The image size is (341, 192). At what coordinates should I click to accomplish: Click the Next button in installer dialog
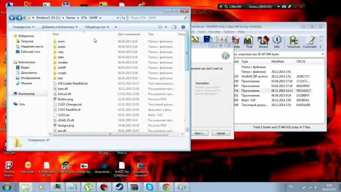pos(199,133)
